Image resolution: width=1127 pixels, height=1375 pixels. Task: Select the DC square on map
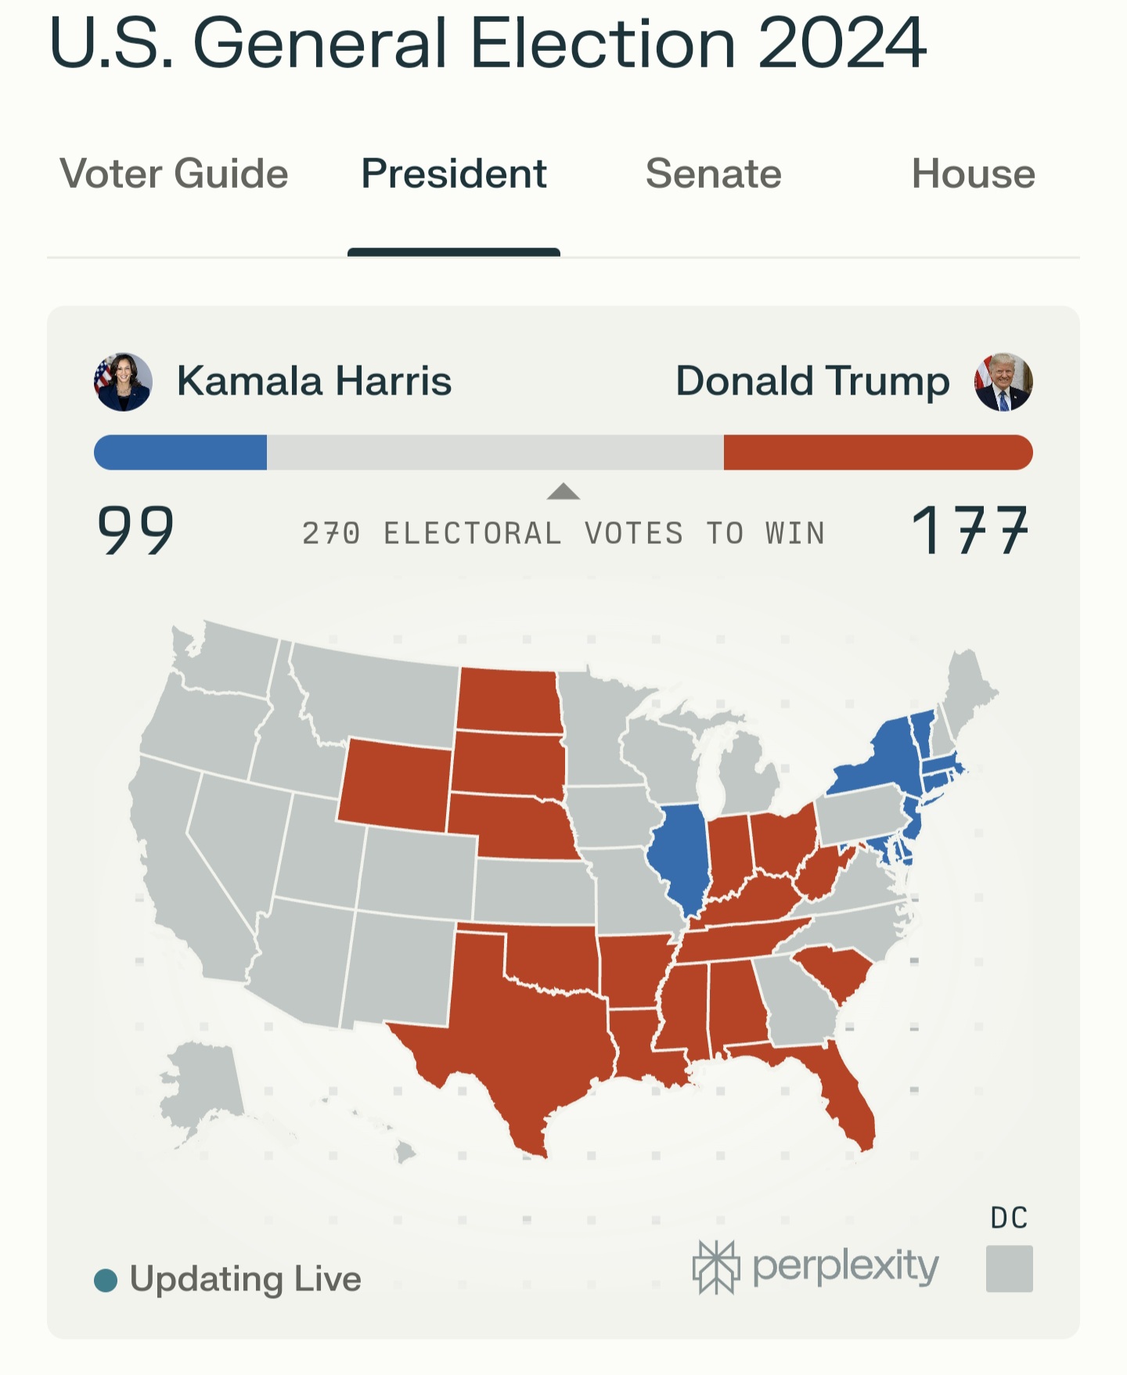(1009, 1269)
